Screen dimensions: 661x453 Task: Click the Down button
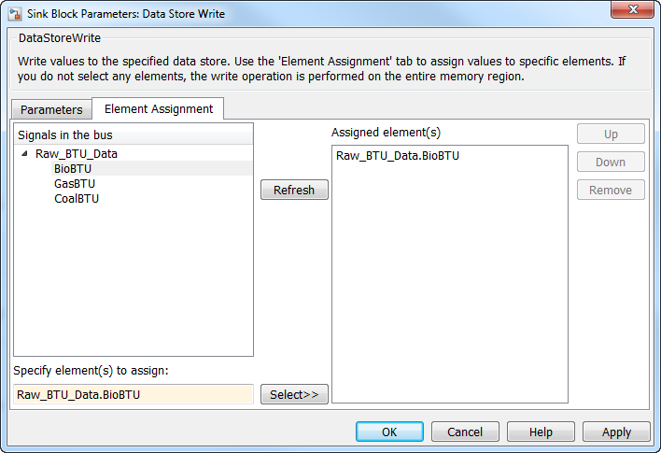(610, 162)
